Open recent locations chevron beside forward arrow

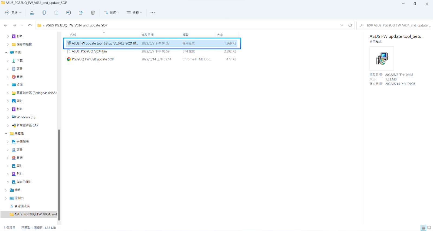tap(22, 25)
